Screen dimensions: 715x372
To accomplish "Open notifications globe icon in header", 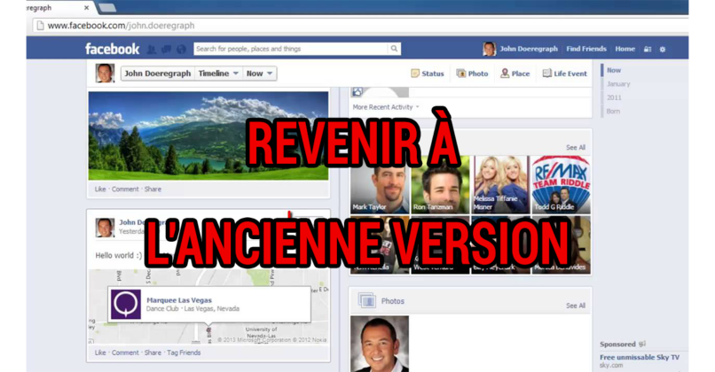I will pyautogui.click(x=181, y=50).
